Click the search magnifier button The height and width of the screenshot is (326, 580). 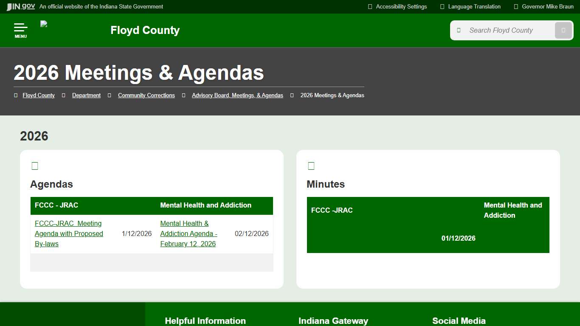pos(563,30)
